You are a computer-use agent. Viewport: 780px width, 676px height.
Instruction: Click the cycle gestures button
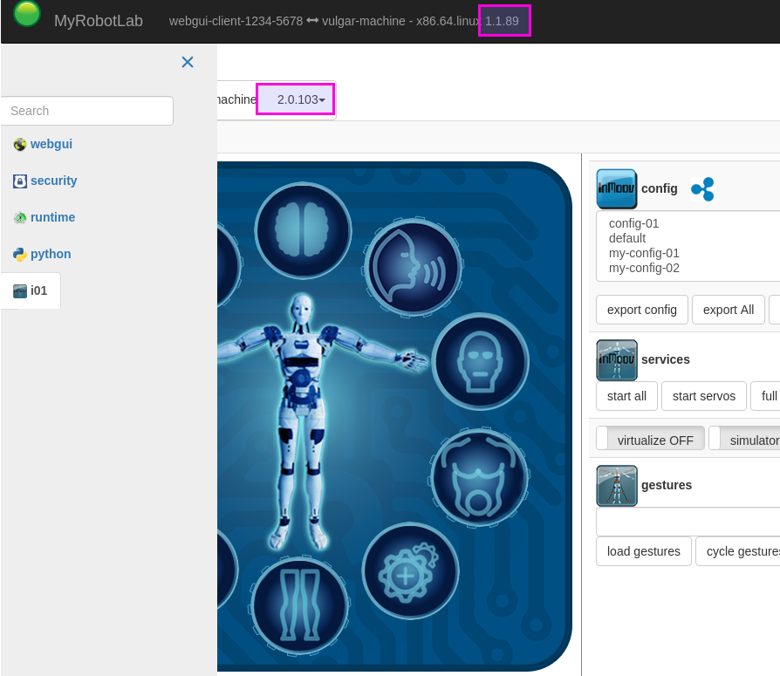[738, 551]
